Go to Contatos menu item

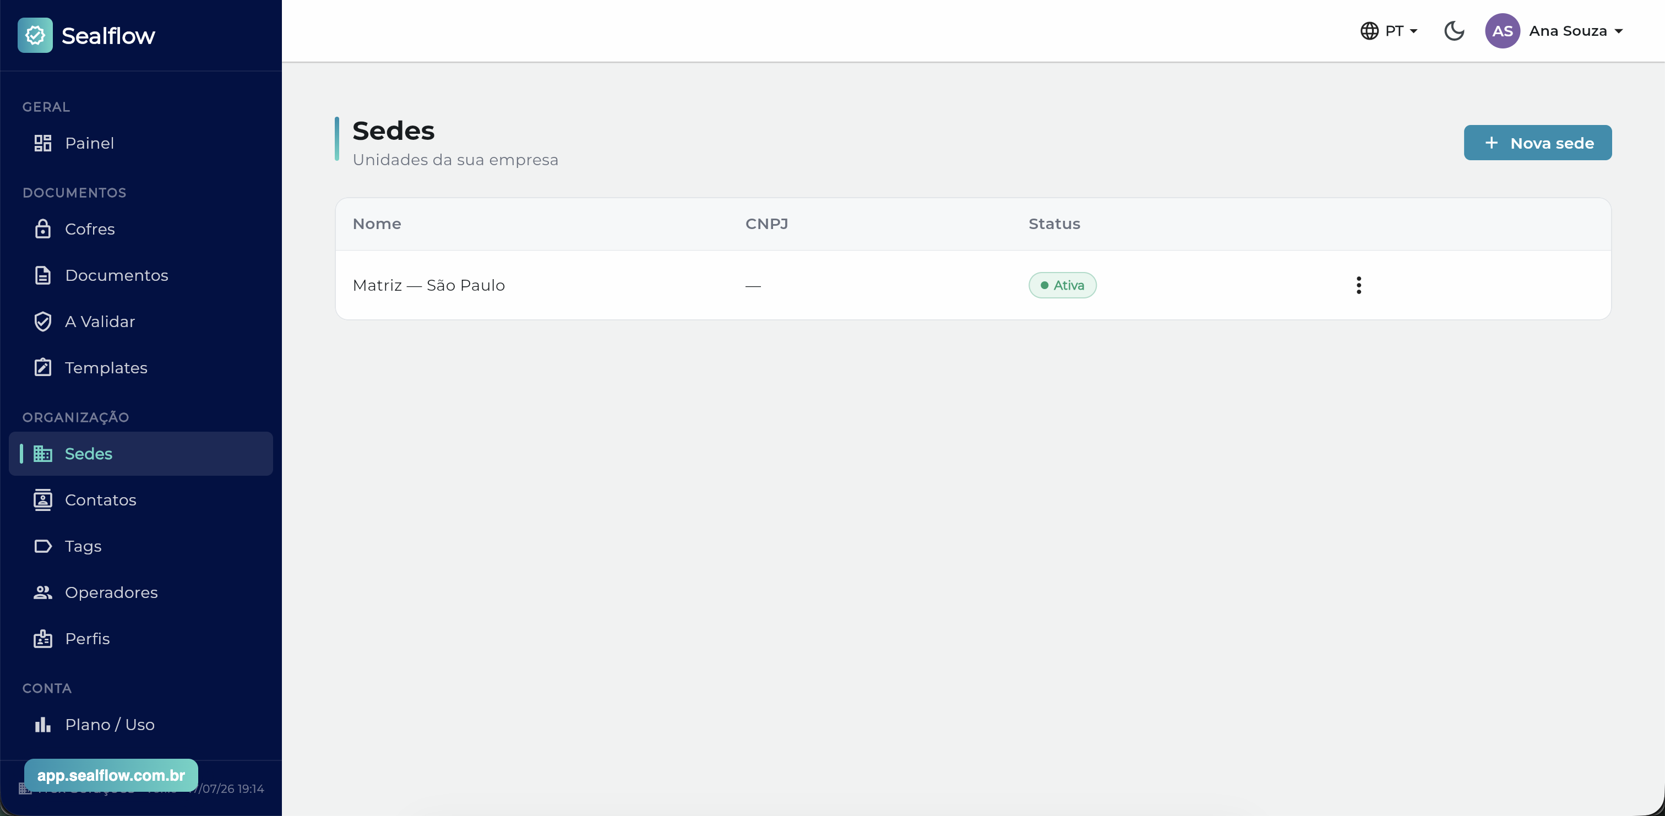click(x=141, y=500)
